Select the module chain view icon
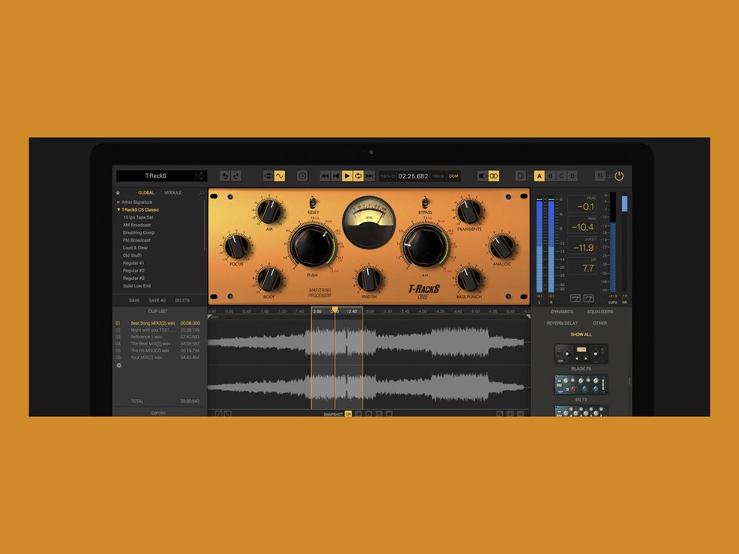739x554 pixels. coord(268,175)
